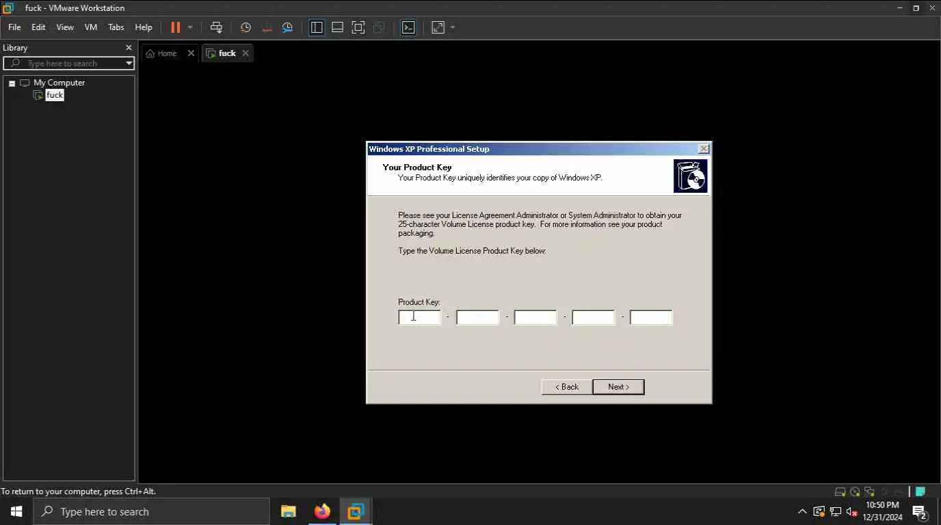Select the fuck VM in Library tree
The width and height of the screenshot is (941, 525).
click(x=55, y=95)
